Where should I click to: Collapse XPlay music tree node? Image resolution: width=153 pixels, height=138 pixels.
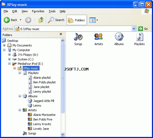click(14, 68)
